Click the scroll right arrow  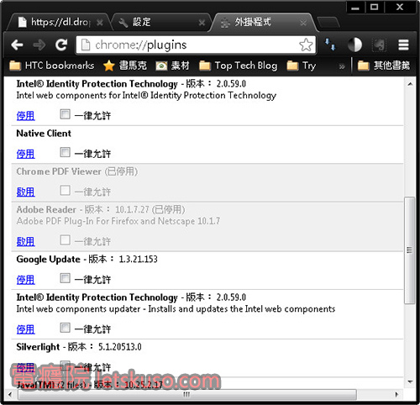pyautogui.click(x=396, y=394)
